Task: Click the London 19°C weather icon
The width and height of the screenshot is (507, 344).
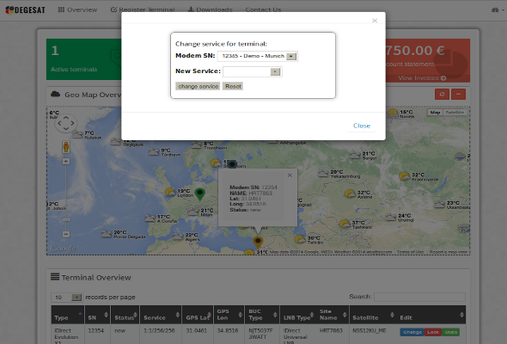Action: tap(170, 193)
